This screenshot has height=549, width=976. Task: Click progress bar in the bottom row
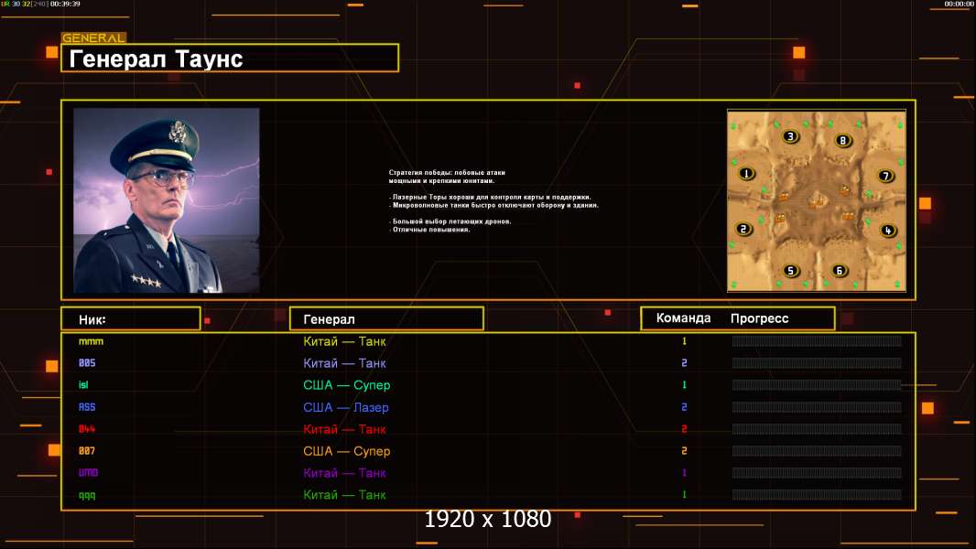816,495
